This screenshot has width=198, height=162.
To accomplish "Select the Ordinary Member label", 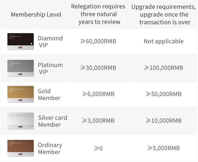I will [x=50, y=148].
